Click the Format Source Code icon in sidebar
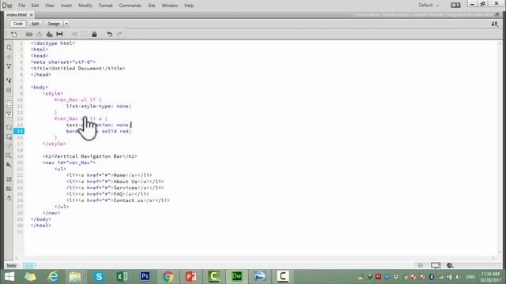Viewport: 506px width, 284px height. coord(9,198)
